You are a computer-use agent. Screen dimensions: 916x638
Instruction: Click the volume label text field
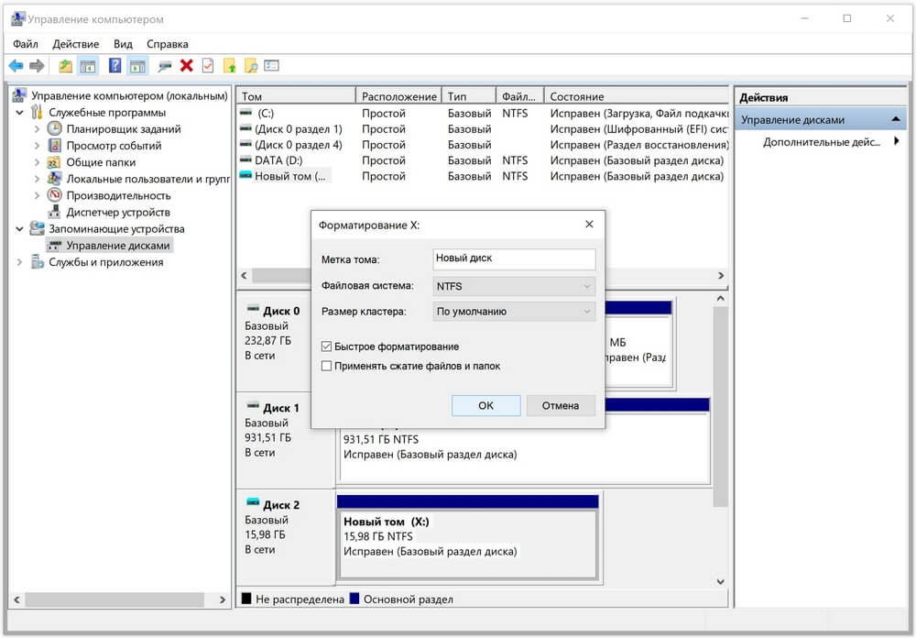(x=514, y=259)
